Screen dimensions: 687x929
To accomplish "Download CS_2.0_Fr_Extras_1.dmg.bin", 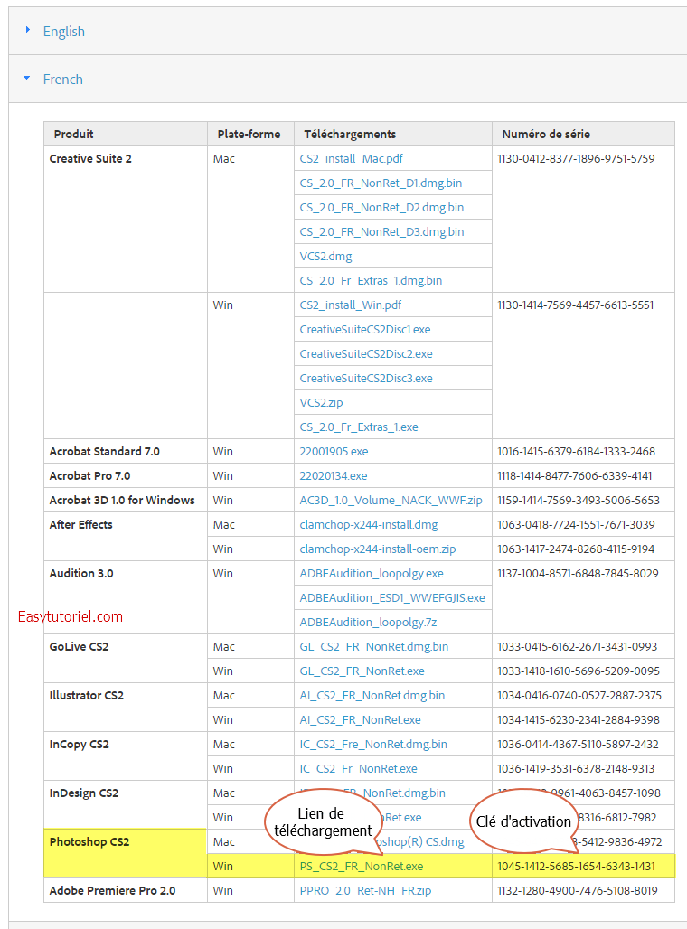I will (x=371, y=281).
